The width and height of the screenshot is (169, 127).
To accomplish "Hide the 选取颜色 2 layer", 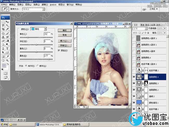I will coord(134,90).
